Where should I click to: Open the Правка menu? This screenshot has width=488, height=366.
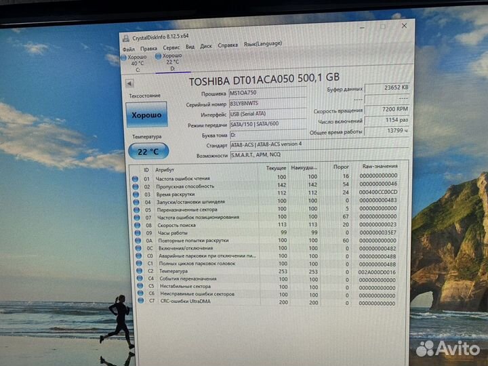[x=148, y=49]
